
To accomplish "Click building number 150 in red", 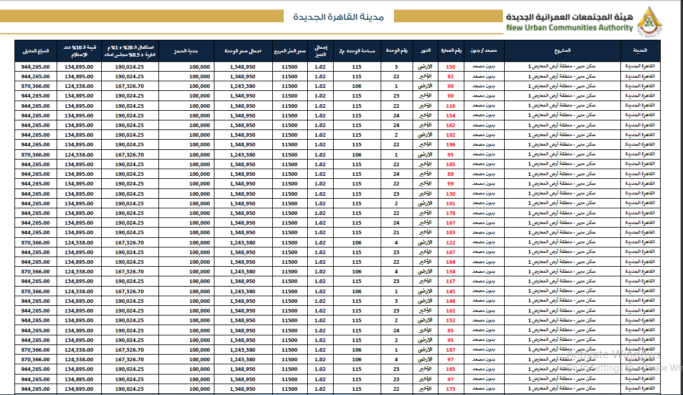I will coord(451,67).
